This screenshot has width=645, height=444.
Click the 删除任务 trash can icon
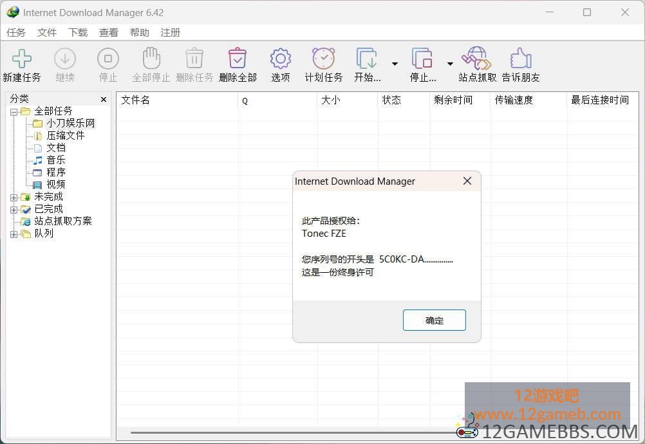point(194,58)
